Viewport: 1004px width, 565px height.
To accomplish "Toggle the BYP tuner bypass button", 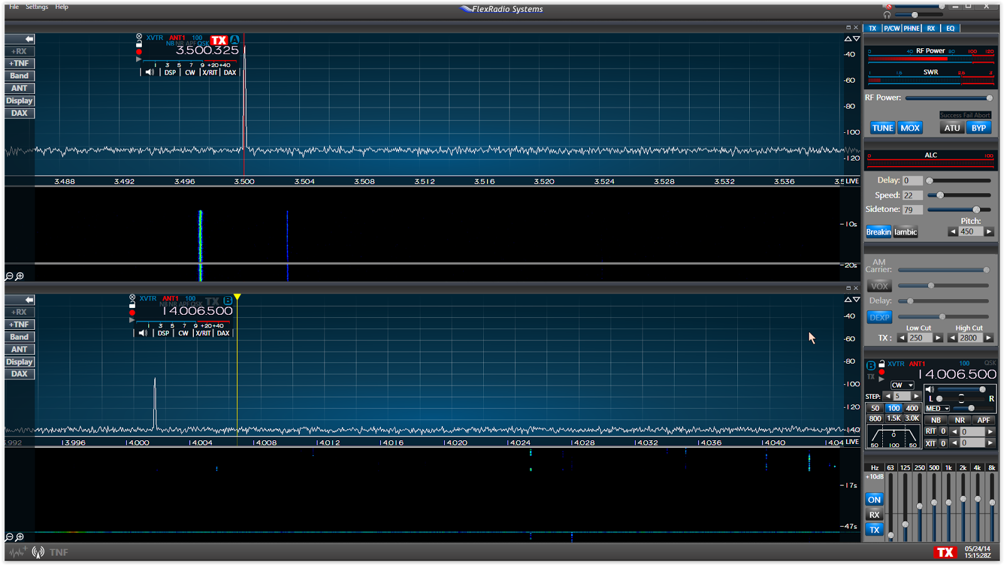I will point(979,127).
